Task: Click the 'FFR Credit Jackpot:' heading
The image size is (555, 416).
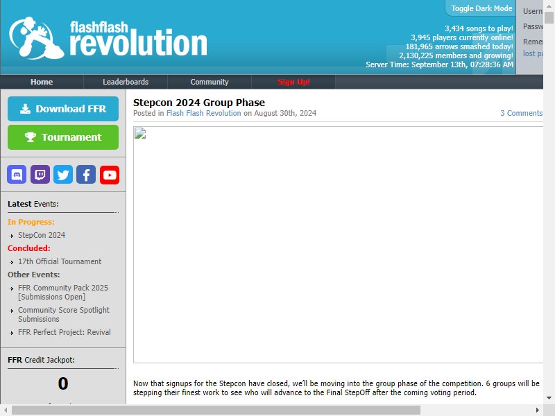Action: tap(41, 360)
